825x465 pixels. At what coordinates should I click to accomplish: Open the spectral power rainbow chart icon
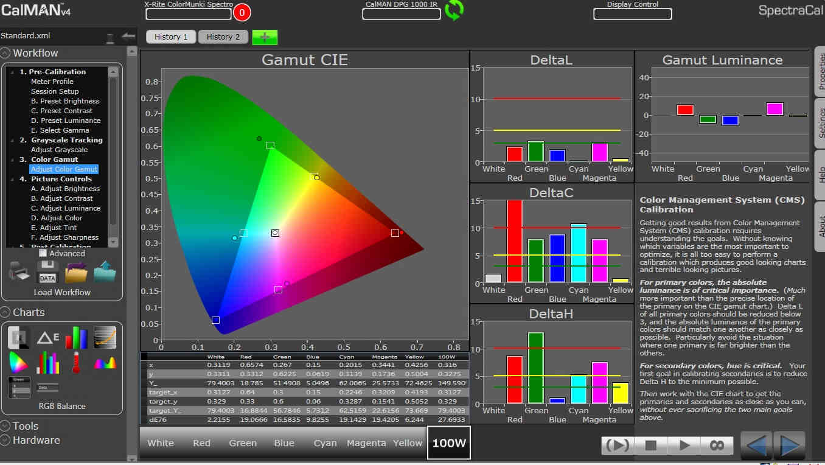(x=105, y=363)
